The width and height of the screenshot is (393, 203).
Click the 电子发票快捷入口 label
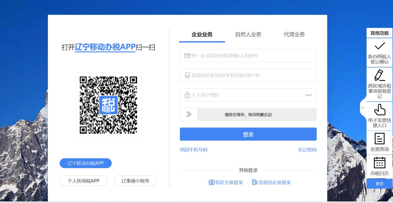point(380,123)
